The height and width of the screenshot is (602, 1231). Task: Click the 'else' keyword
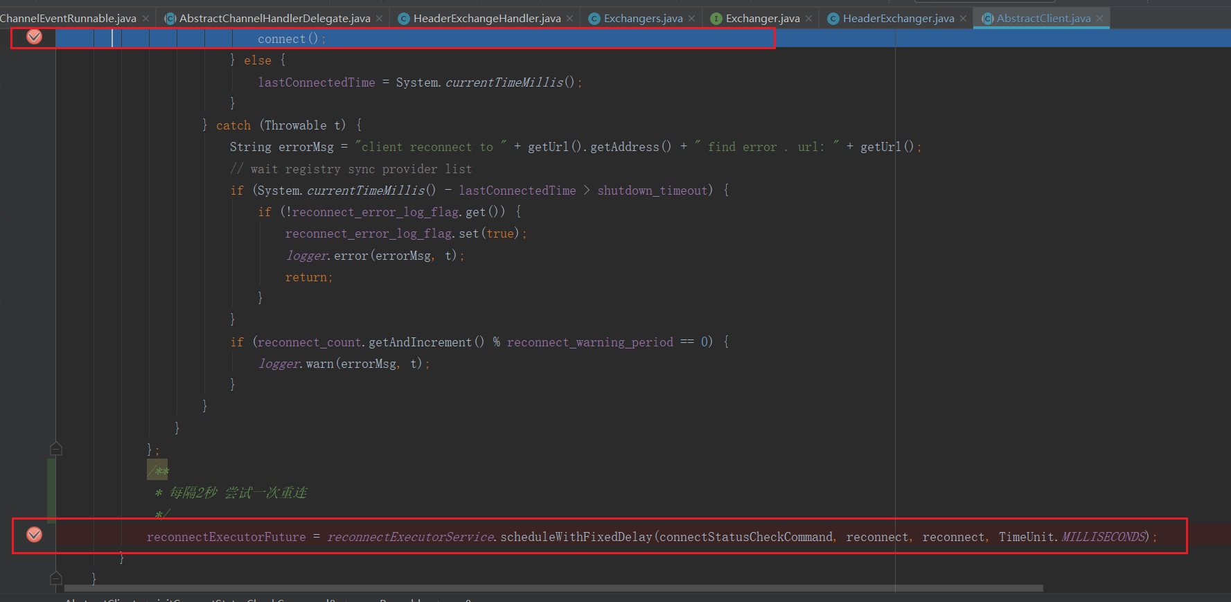pos(258,61)
